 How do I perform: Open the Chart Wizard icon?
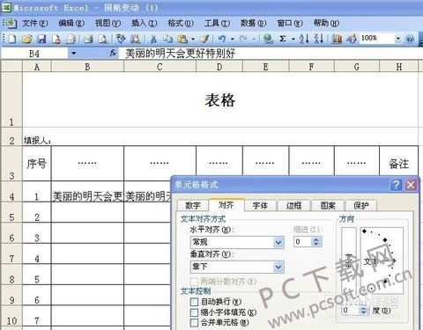(337, 39)
